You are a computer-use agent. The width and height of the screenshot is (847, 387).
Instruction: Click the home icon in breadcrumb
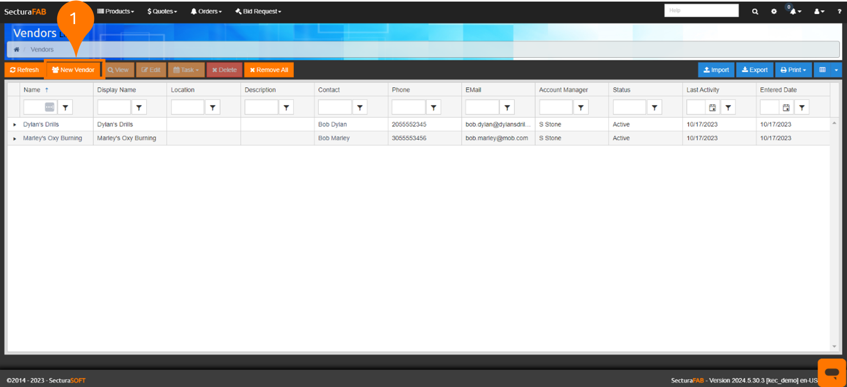[17, 49]
